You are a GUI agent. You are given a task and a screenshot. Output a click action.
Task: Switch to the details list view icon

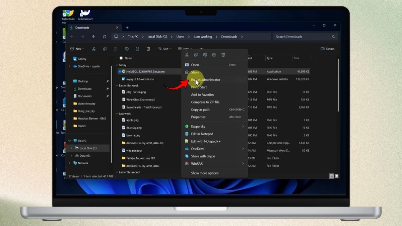point(331,176)
